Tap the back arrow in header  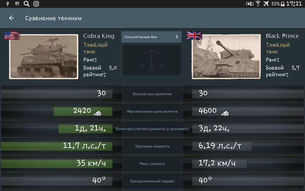11,18
